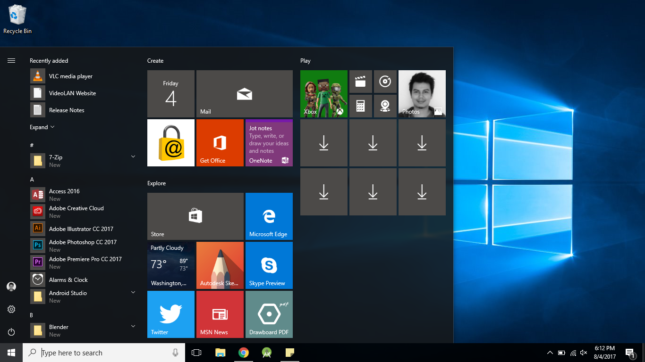Screen dimensions: 645x362
Task: Open Settings from Start menu gear
Action: tap(11, 309)
